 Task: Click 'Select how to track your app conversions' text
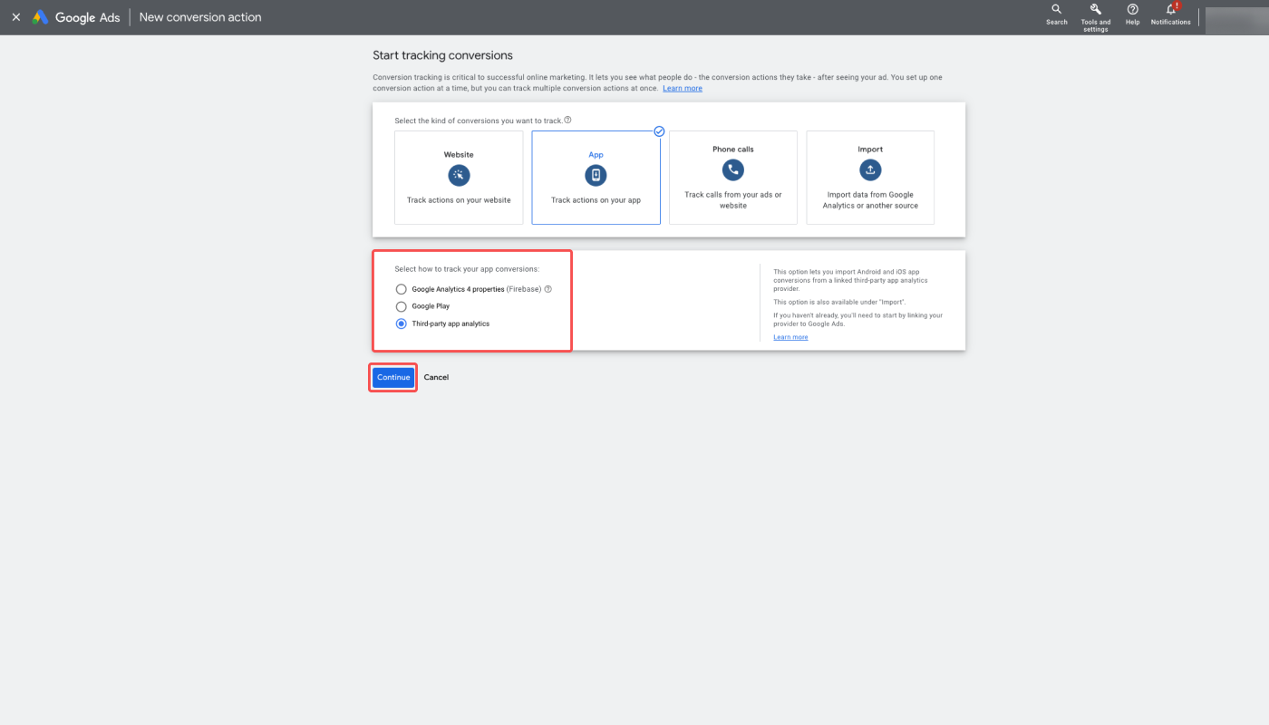tap(467, 269)
